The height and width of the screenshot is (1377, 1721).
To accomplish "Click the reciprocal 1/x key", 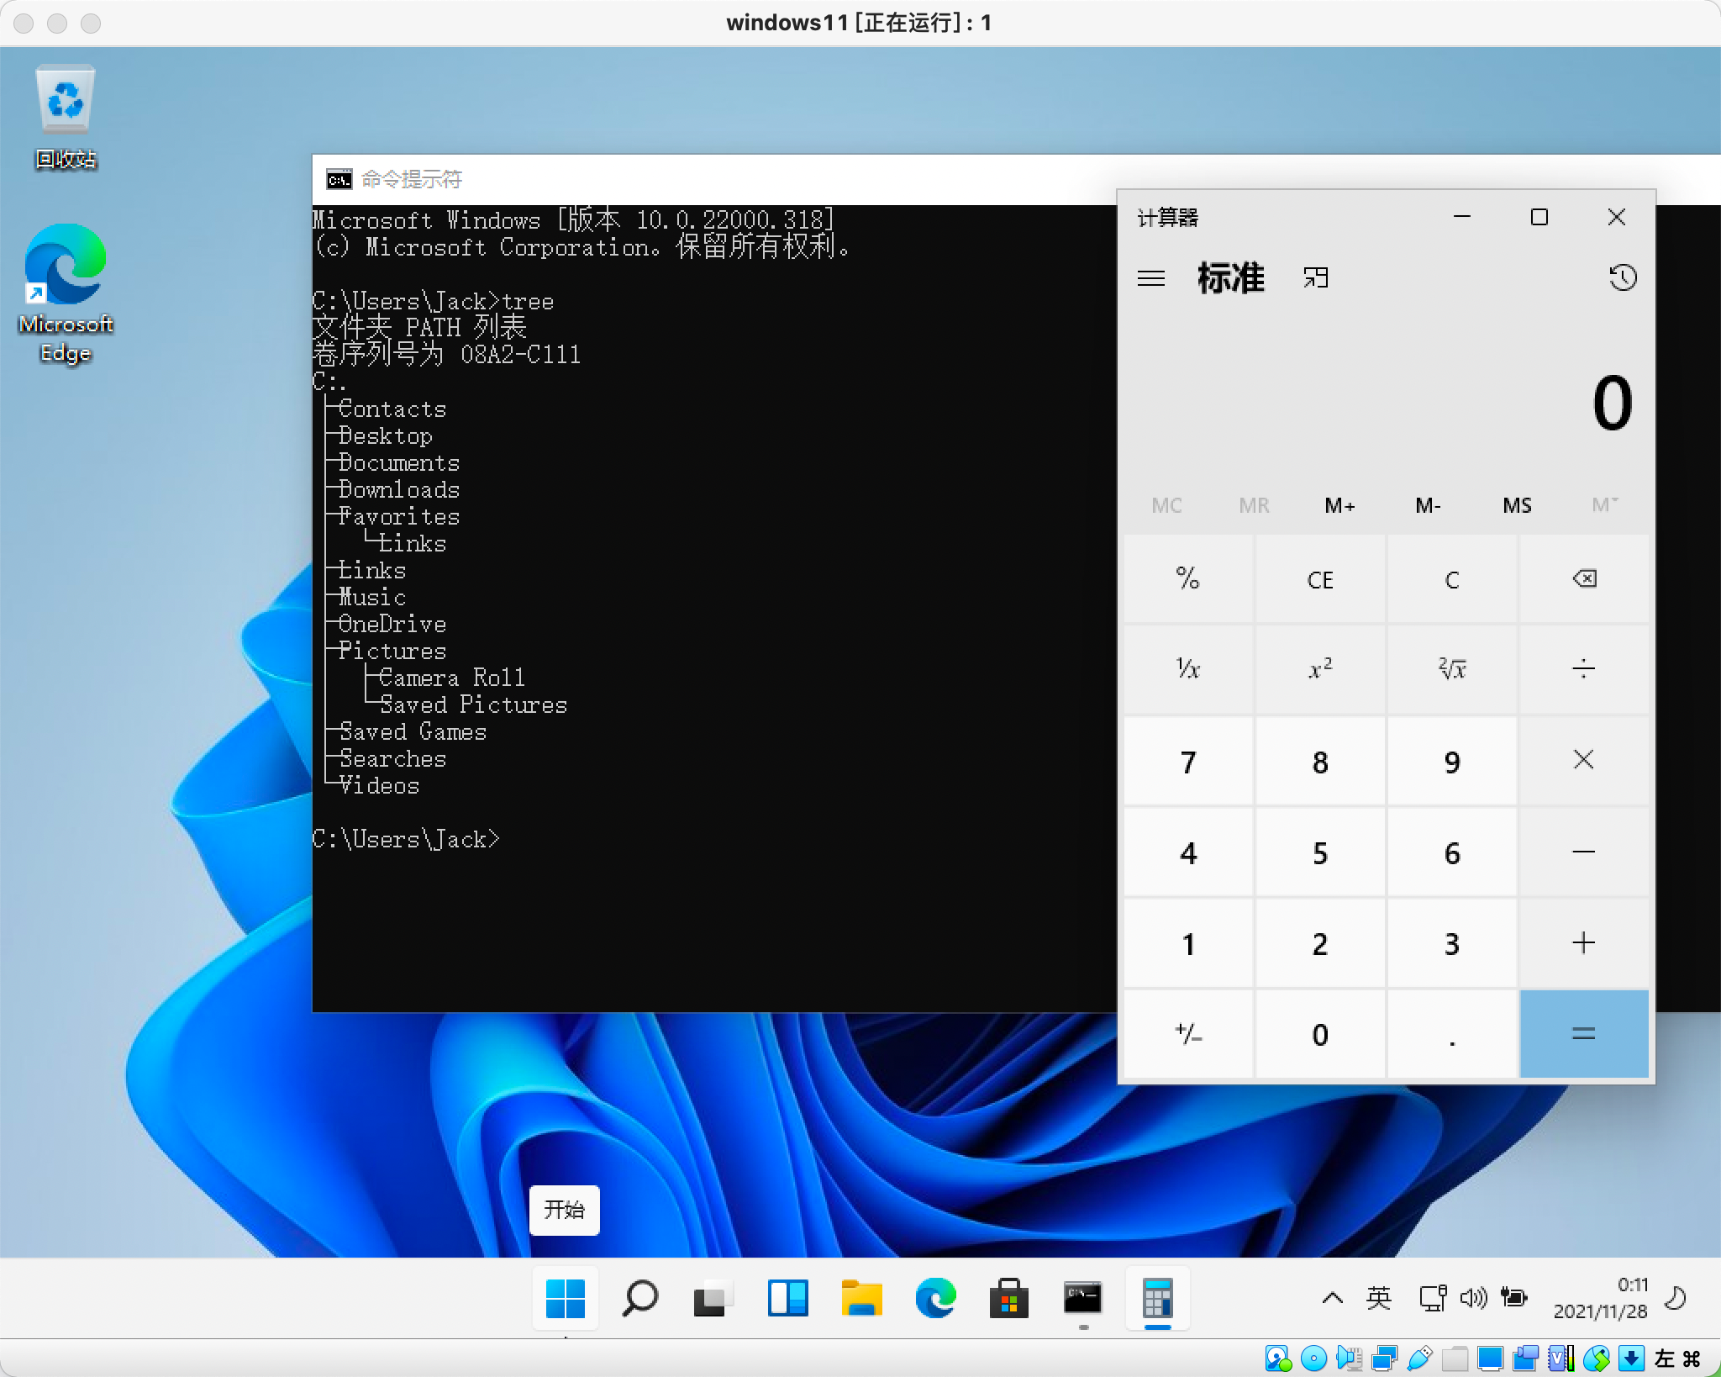I will pos(1188,670).
